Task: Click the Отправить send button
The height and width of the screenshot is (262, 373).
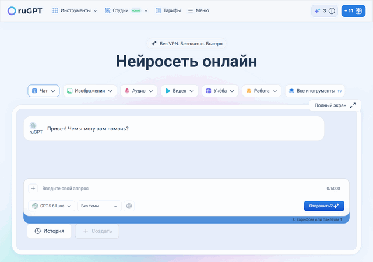Action: (x=324, y=206)
